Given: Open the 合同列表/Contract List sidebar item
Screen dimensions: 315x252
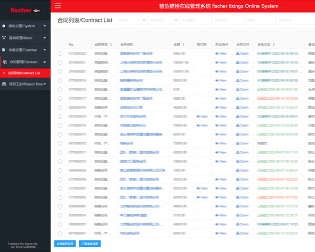Looking at the screenshot, I should pos(24,73).
